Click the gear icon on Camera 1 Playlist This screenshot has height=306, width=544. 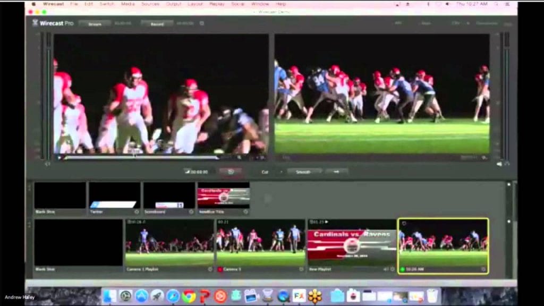[210, 268]
